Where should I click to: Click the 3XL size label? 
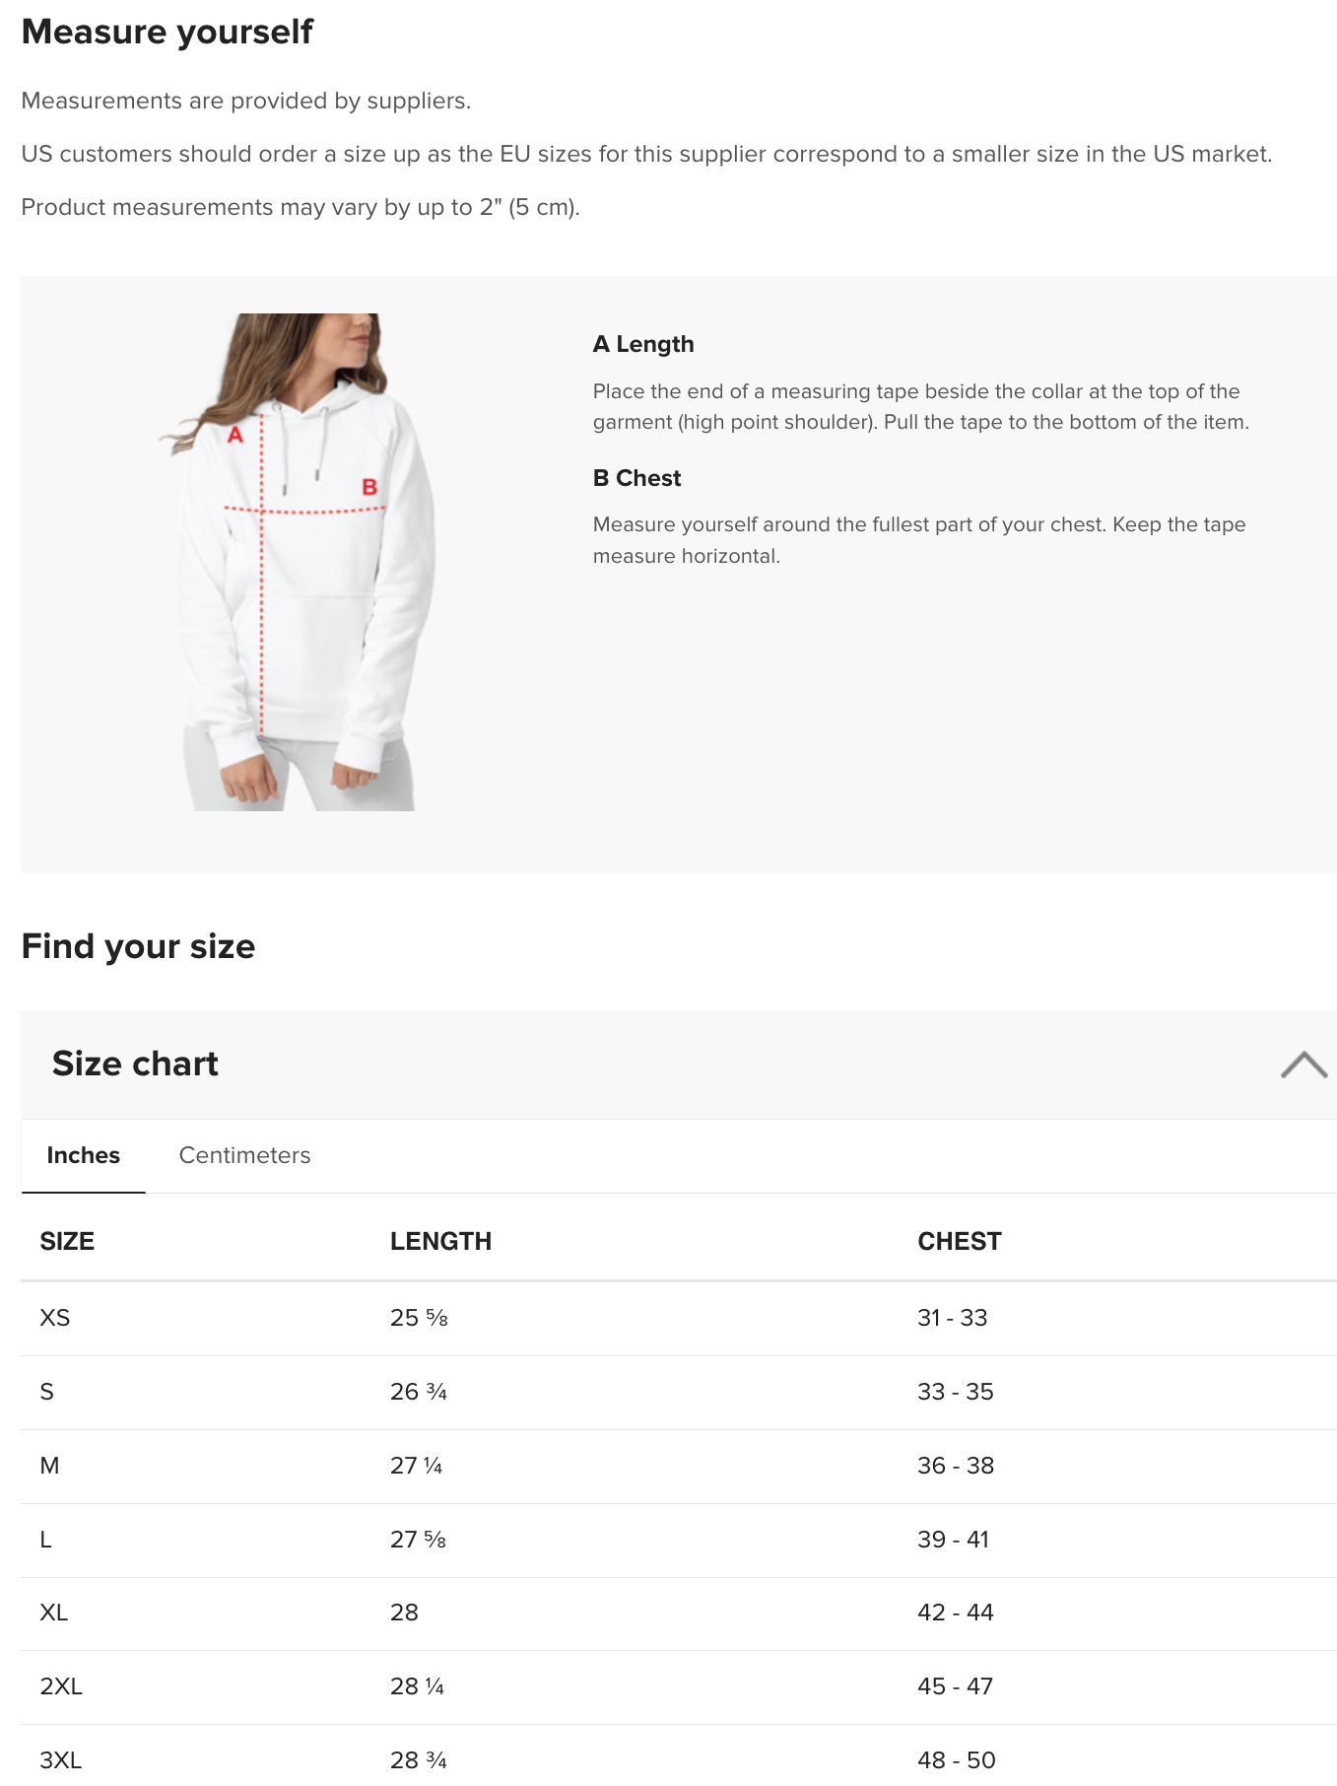61,1760
